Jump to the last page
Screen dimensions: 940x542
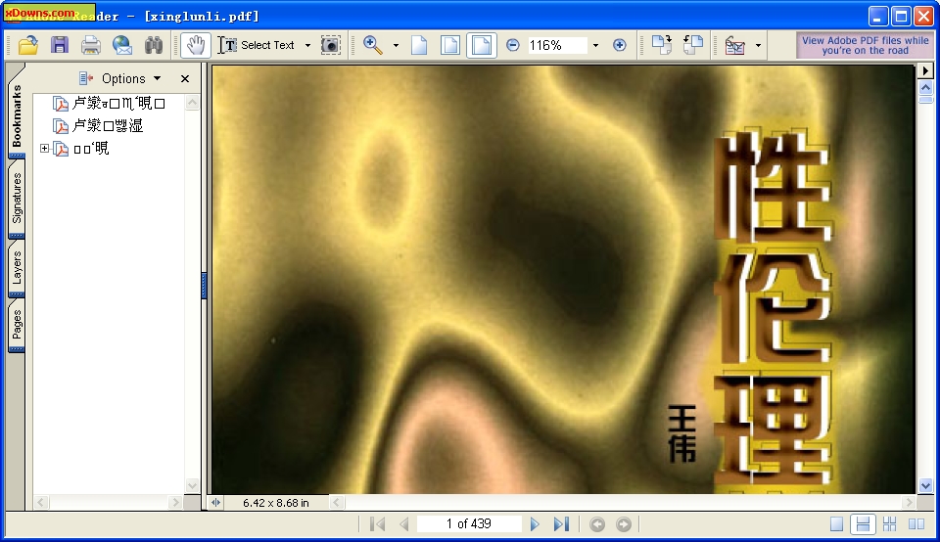(561, 524)
